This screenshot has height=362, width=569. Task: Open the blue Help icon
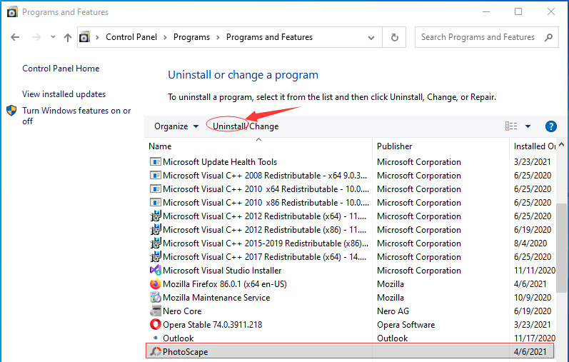(551, 126)
